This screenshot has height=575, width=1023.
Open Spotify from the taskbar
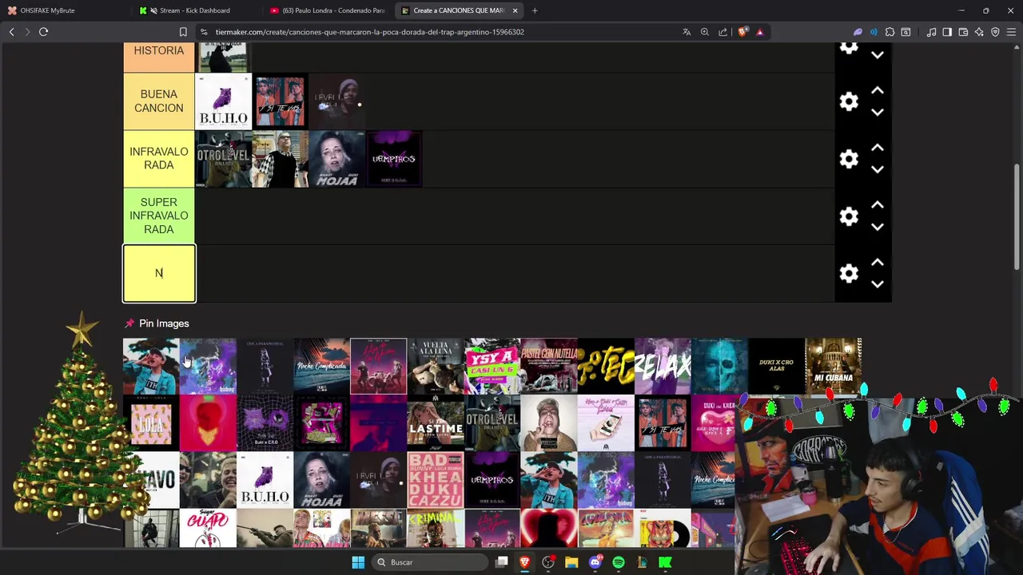pyautogui.click(x=619, y=562)
